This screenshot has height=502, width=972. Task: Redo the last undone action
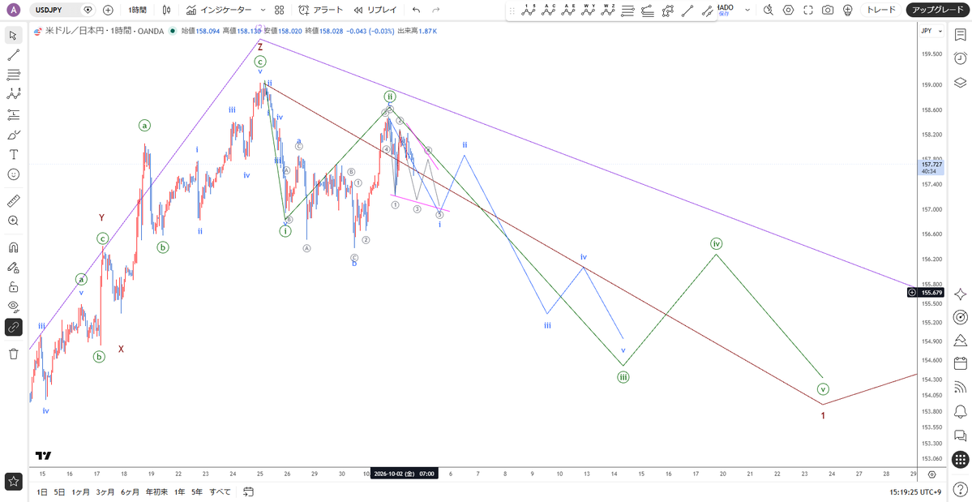point(436,10)
